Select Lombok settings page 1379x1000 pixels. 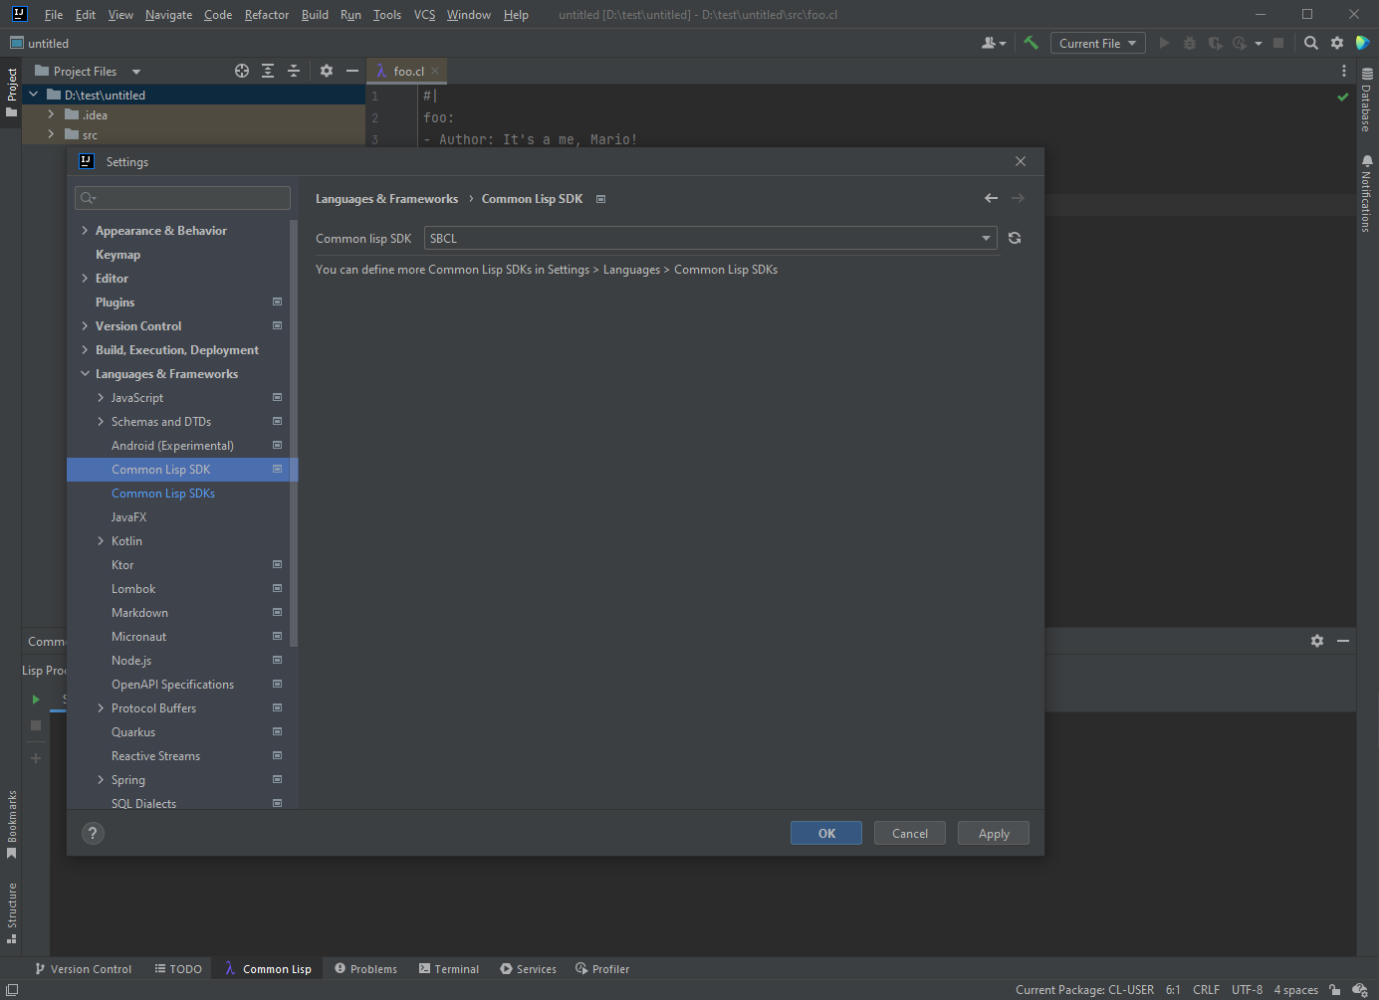133,589
